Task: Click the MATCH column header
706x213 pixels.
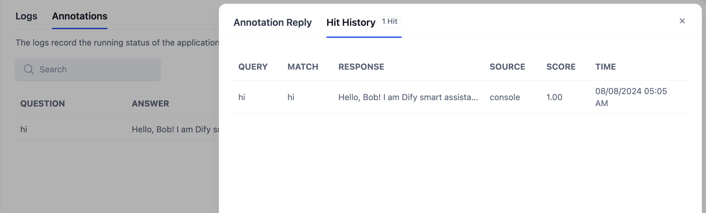Action: click(303, 67)
